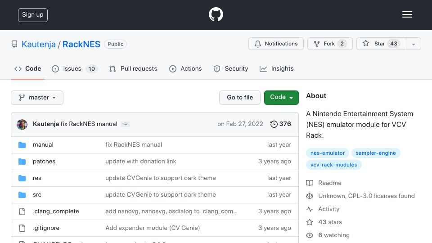
Task: Fork the repository
Action: tap(330, 44)
